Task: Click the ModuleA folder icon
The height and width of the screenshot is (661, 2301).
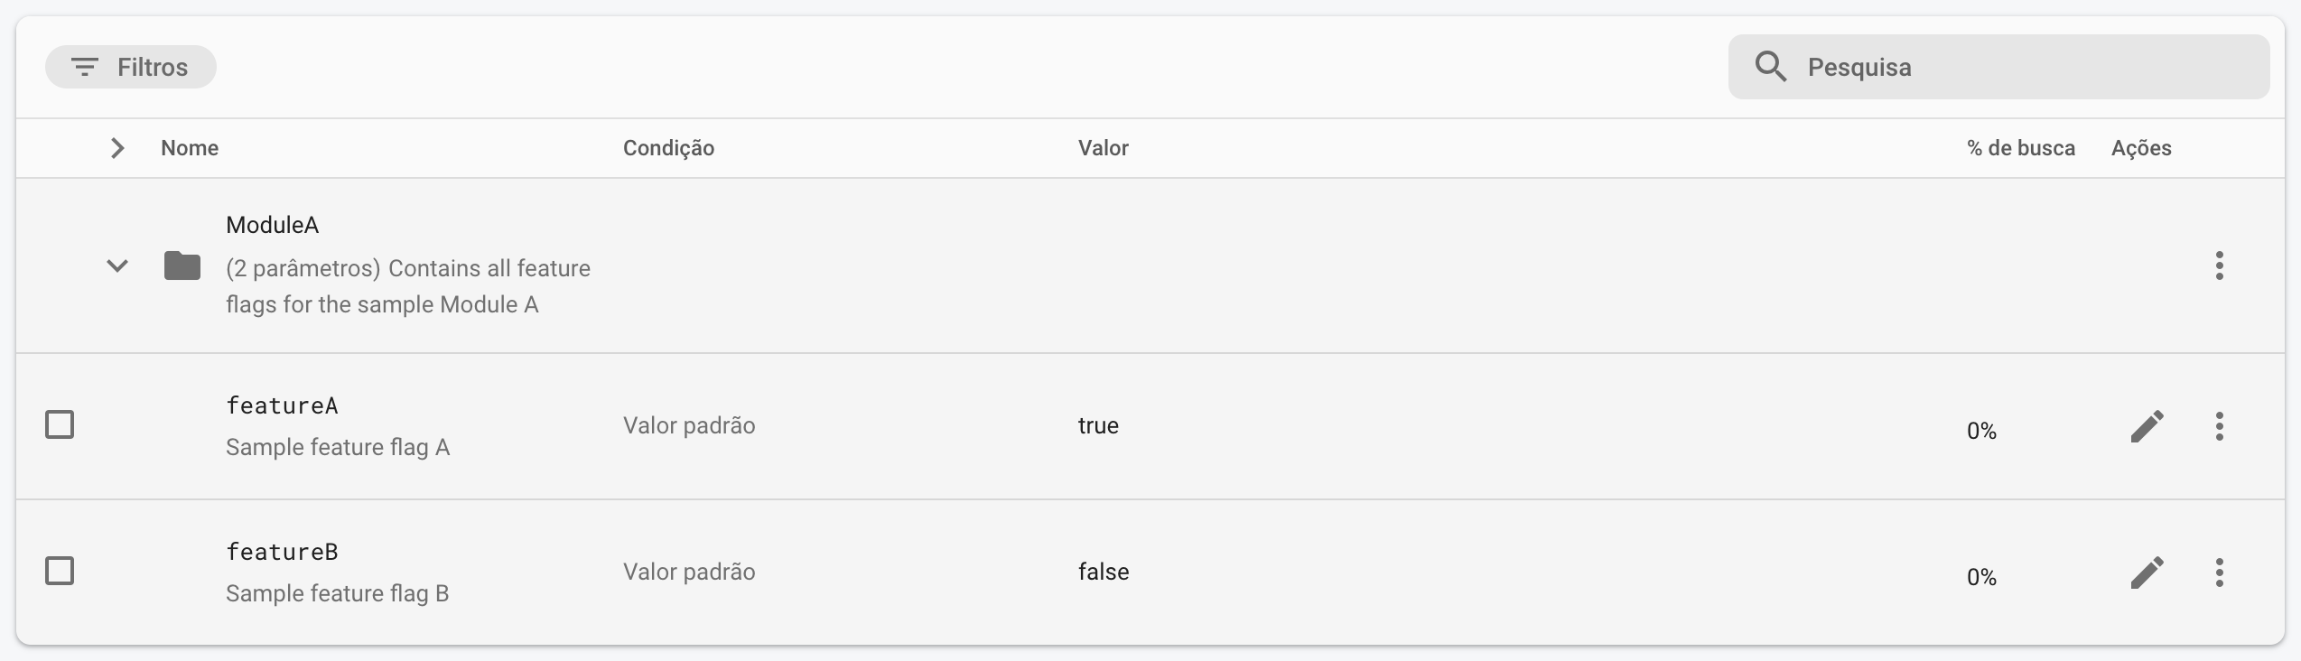Action: pos(182,265)
